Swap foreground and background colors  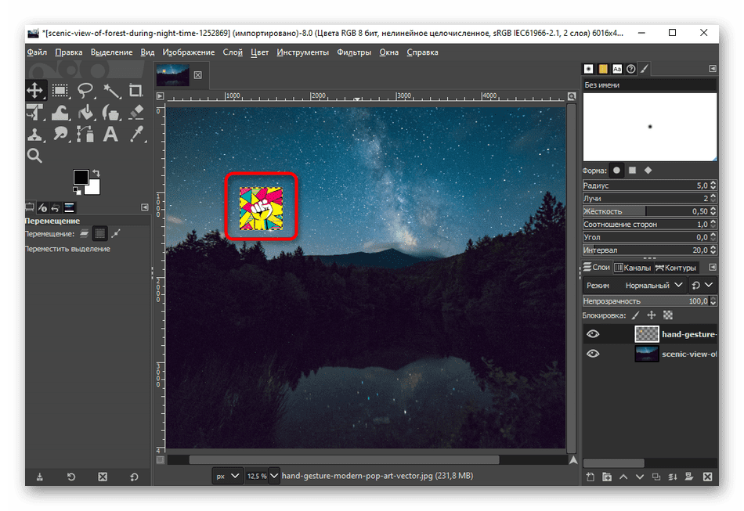(96, 173)
